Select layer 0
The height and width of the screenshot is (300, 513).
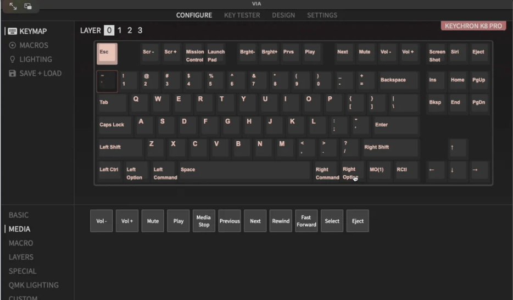(x=109, y=30)
